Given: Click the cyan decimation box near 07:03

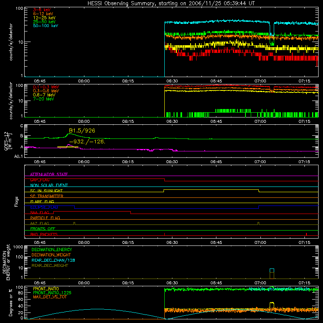Looking at the screenshot, I should pos(272,271).
